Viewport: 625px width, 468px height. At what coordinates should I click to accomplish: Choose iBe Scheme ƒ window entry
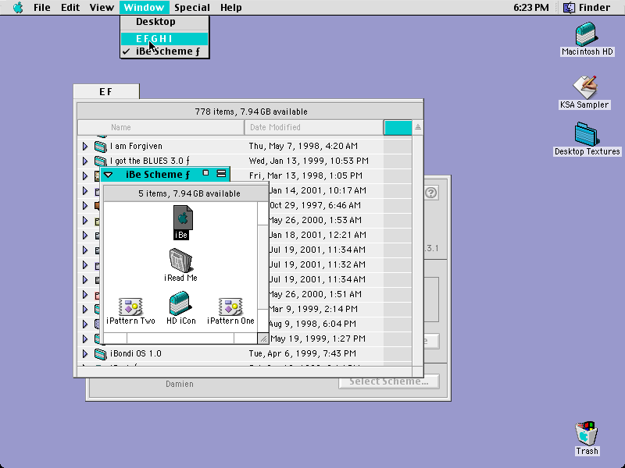(165, 51)
